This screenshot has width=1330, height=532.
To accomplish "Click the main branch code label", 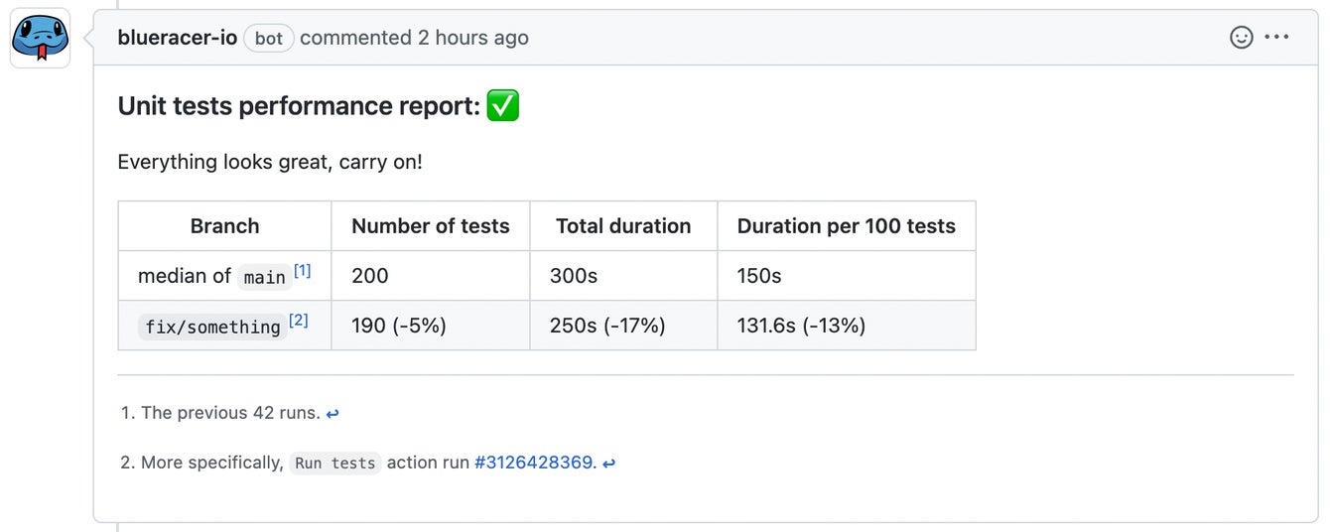I will coord(264,277).
